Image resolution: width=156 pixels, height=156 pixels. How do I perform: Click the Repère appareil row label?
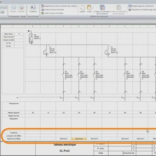[14, 113]
